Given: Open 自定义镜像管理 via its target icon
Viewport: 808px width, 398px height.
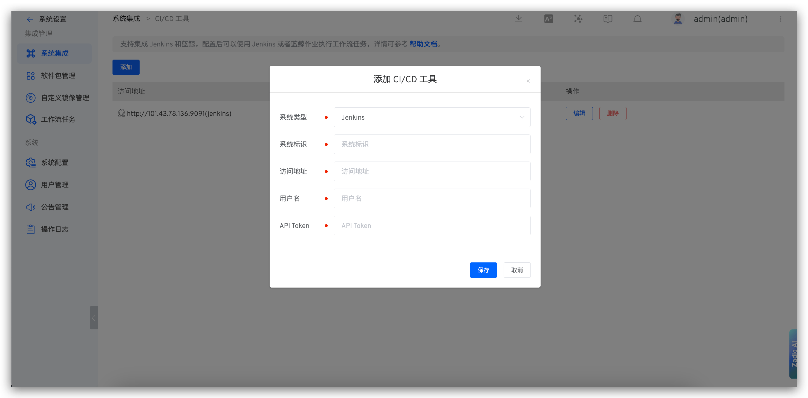Looking at the screenshot, I should 30,98.
